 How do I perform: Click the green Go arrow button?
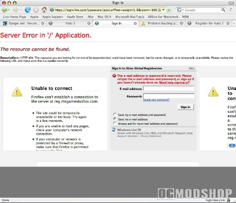[x=169, y=10]
